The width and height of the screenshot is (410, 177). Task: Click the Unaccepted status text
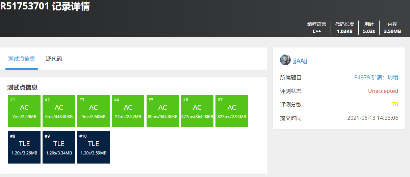point(383,91)
